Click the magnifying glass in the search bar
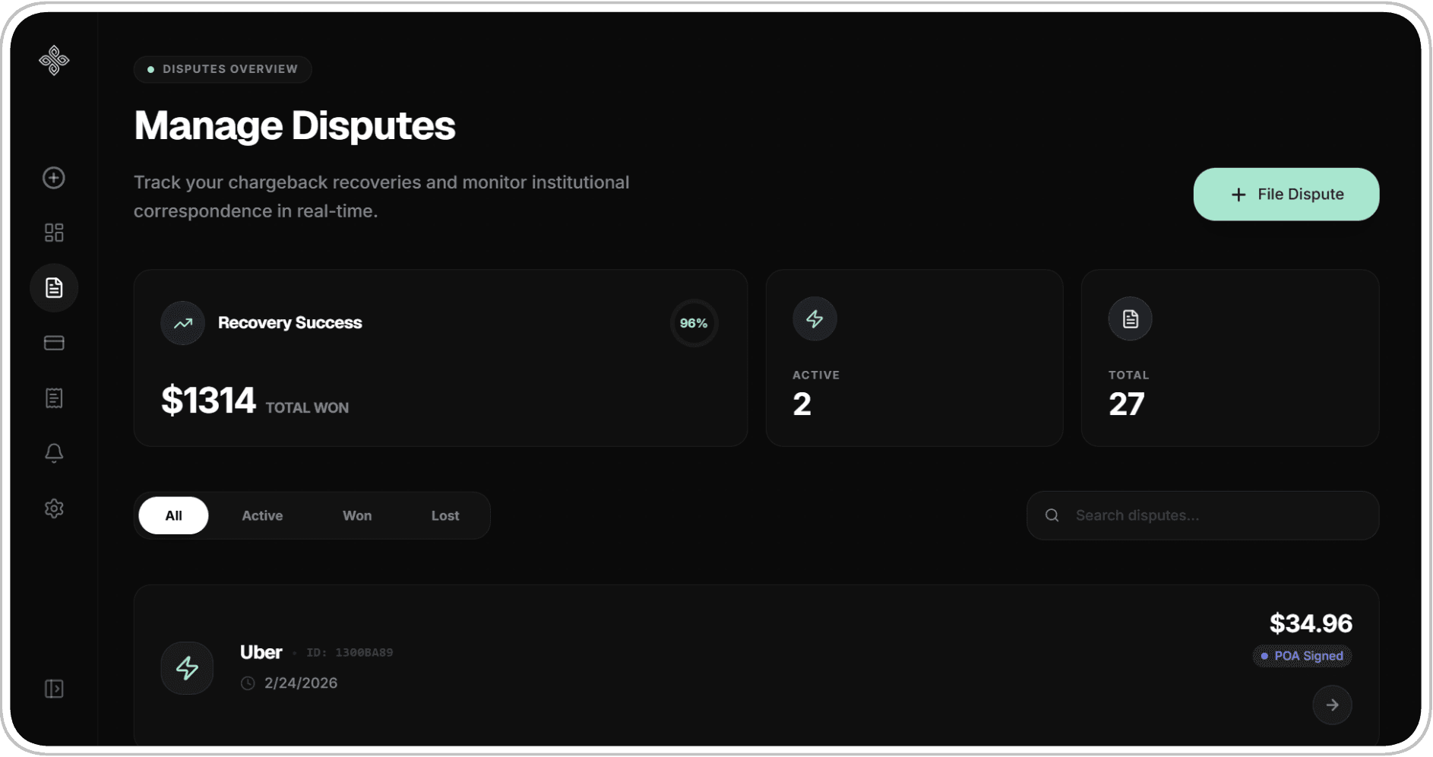1433x757 pixels. [1052, 515]
